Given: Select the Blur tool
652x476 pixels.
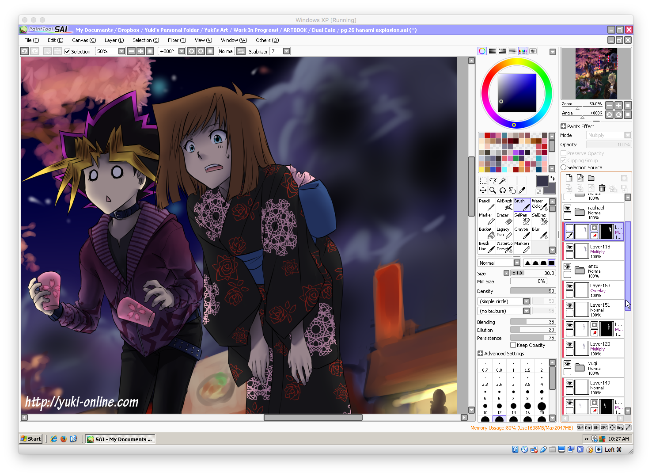Looking at the screenshot, I should (539, 233).
